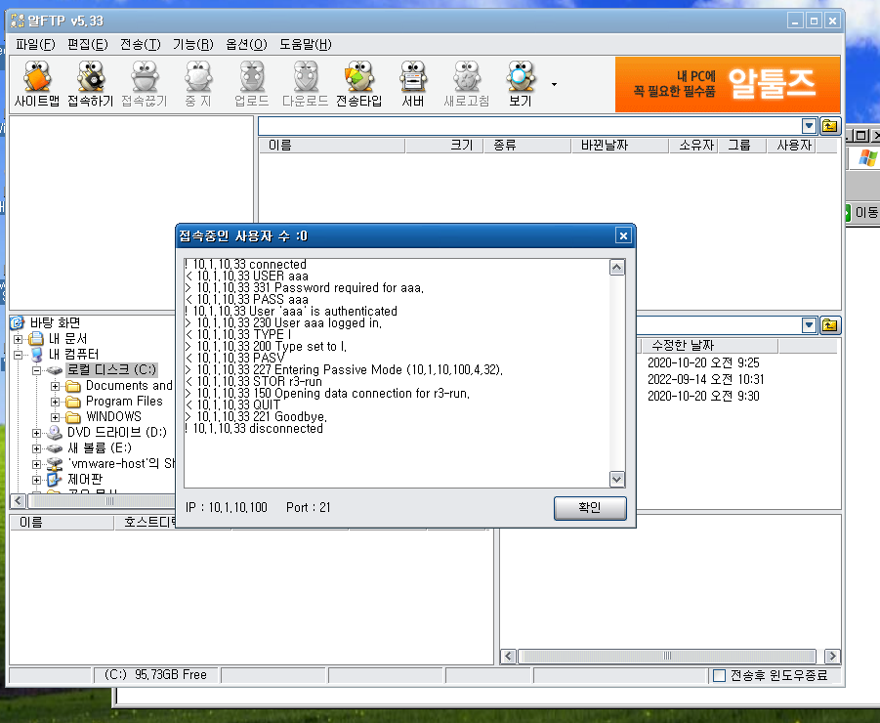Viewport: 880px width, 723px height.
Task: Click the 이동 button in background window
Action: (862, 213)
